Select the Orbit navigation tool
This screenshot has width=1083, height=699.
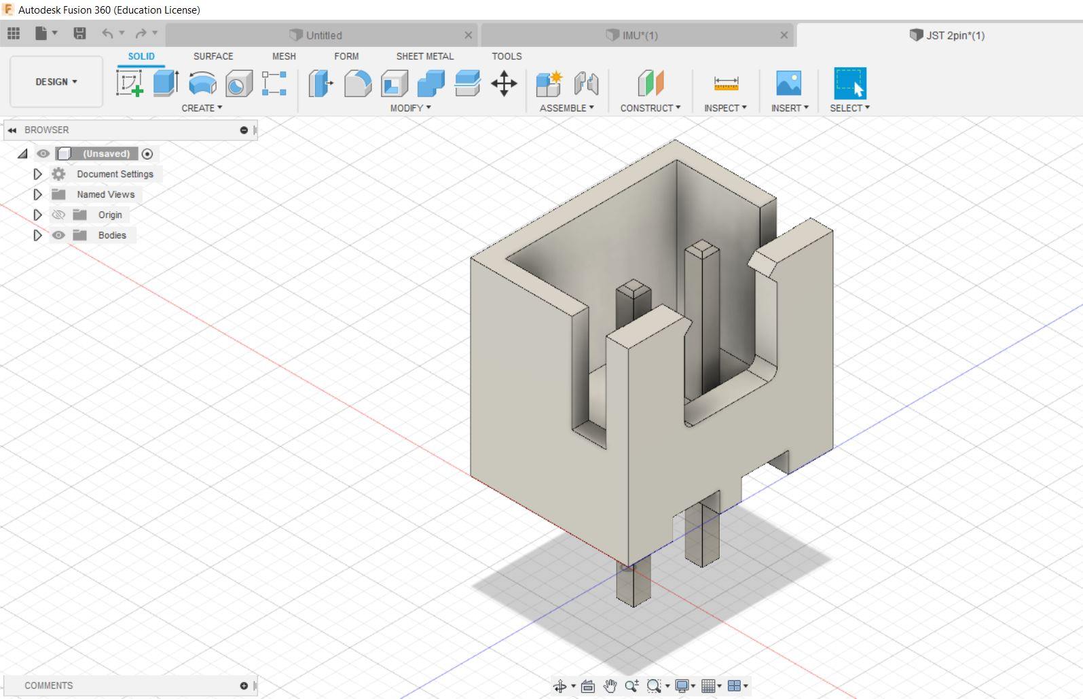click(560, 686)
